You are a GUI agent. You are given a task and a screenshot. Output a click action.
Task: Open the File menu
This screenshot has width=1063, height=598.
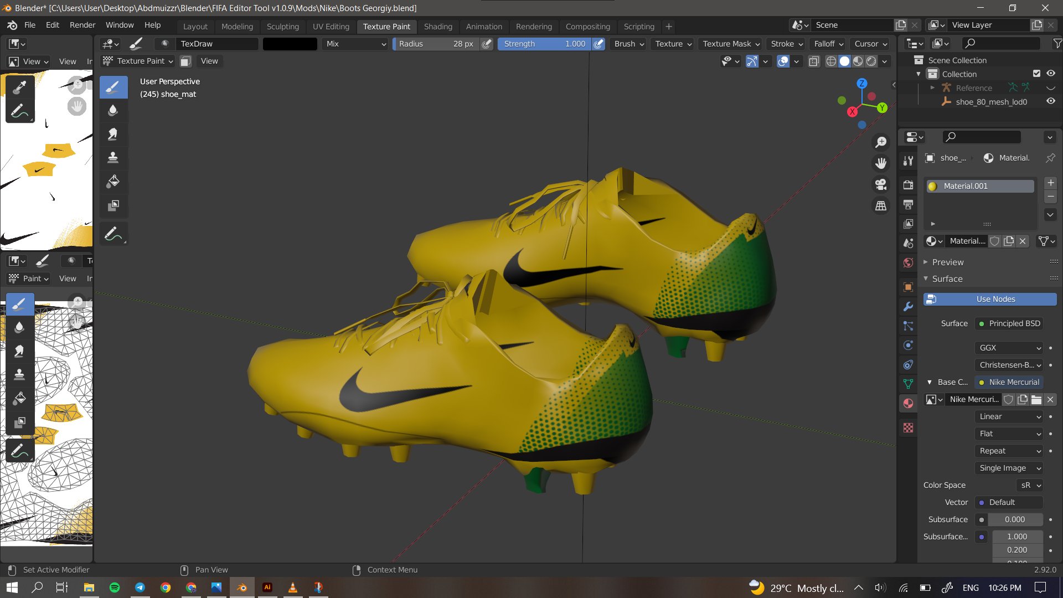pyautogui.click(x=30, y=25)
